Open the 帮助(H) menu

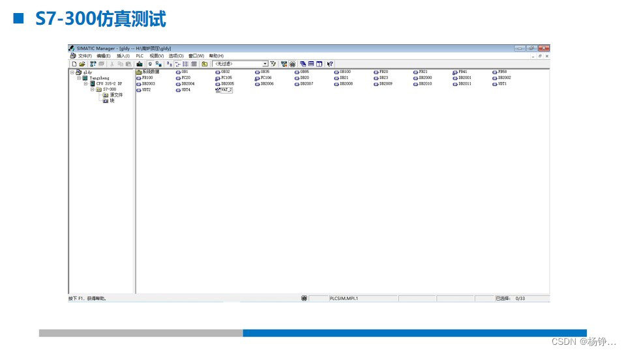216,56
